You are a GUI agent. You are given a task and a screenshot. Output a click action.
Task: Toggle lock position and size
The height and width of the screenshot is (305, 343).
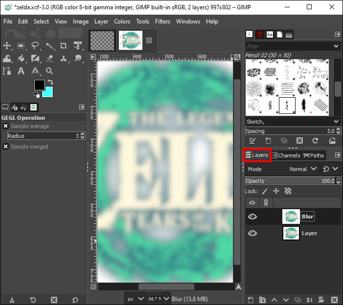coord(276,191)
